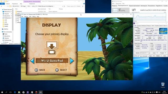This screenshot has height=94, width=168.
Task: Open Explorer address bar history dropdown
Action: 62,6
